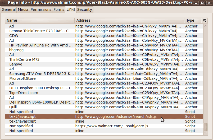
Task: Select the TigerDirect.com row
Action: [x=104, y=93]
